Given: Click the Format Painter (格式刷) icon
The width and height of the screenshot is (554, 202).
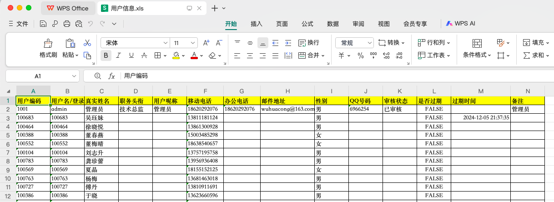Looking at the screenshot, I should coord(48,43).
